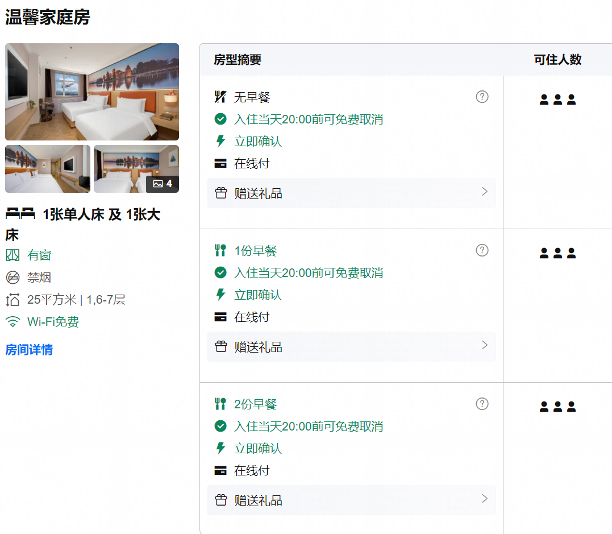This screenshot has width=612, height=534.
Task: Click the free-cancellation text for 2份早餐
Action: (x=309, y=427)
